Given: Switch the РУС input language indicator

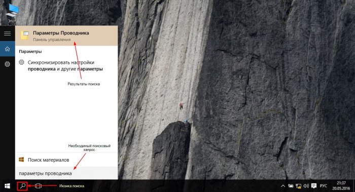Looking at the screenshot, I should click(324, 186).
